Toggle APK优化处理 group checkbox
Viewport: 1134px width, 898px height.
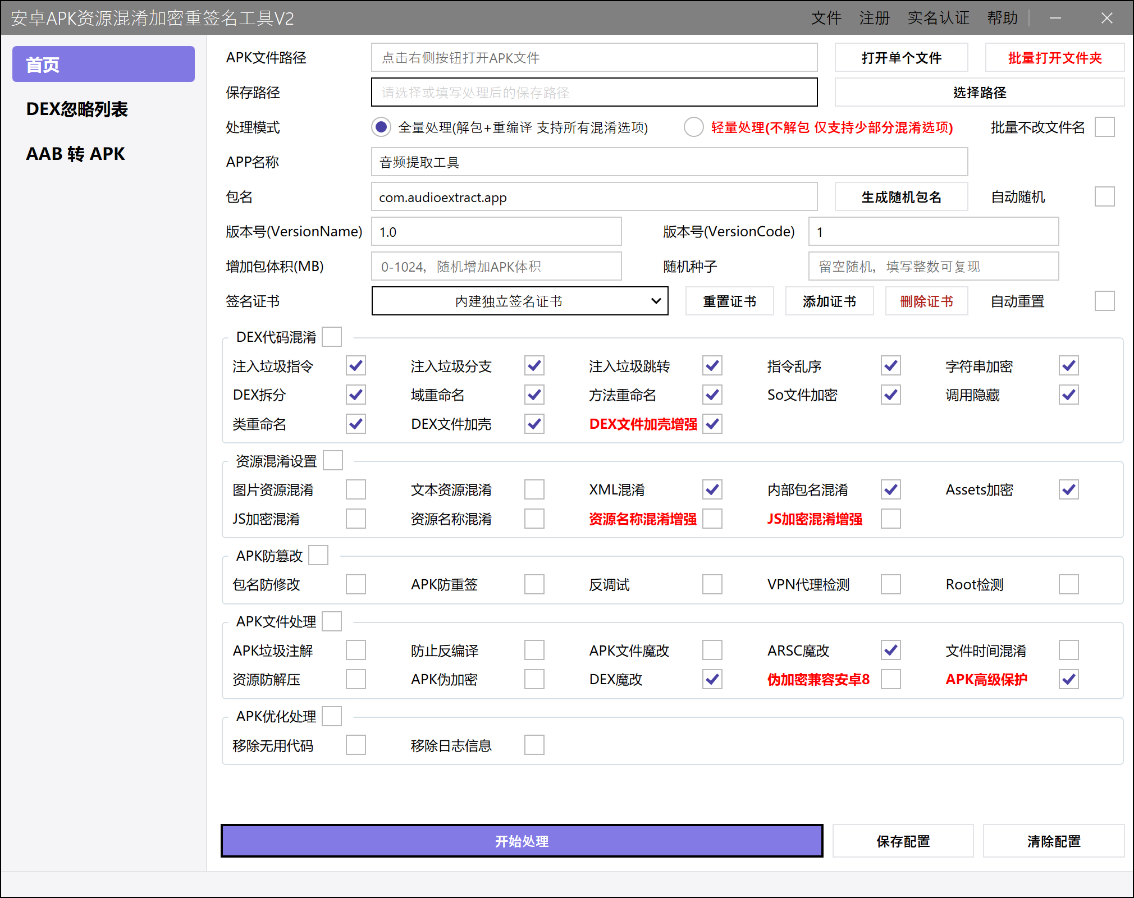point(331,717)
